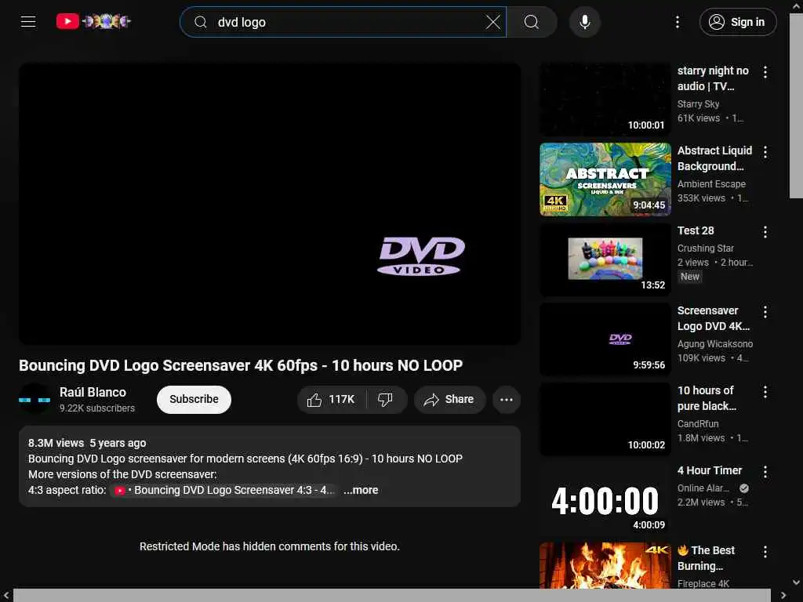This screenshot has width=803, height=602.
Task: Open the Test 28 thumbnail with colorful bottles
Action: [x=605, y=259]
